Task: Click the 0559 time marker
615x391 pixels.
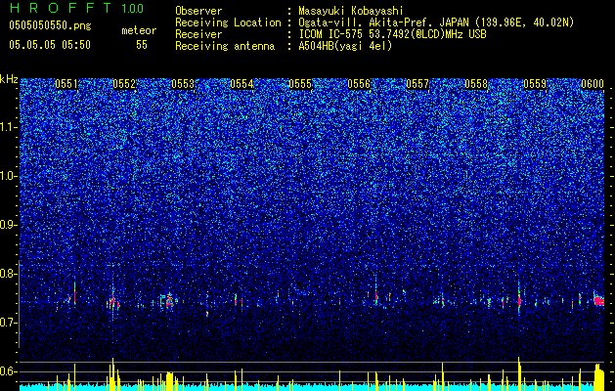Action: tap(535, 84)
